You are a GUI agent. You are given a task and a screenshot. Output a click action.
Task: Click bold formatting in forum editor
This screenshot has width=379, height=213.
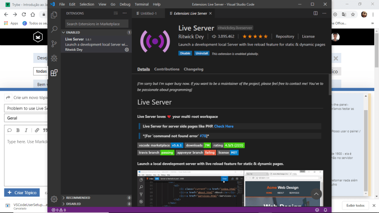click(18, 130)
